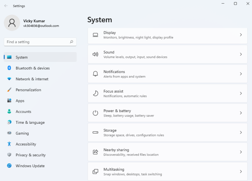Click the Find a setting search box

[x=36, y=42]
